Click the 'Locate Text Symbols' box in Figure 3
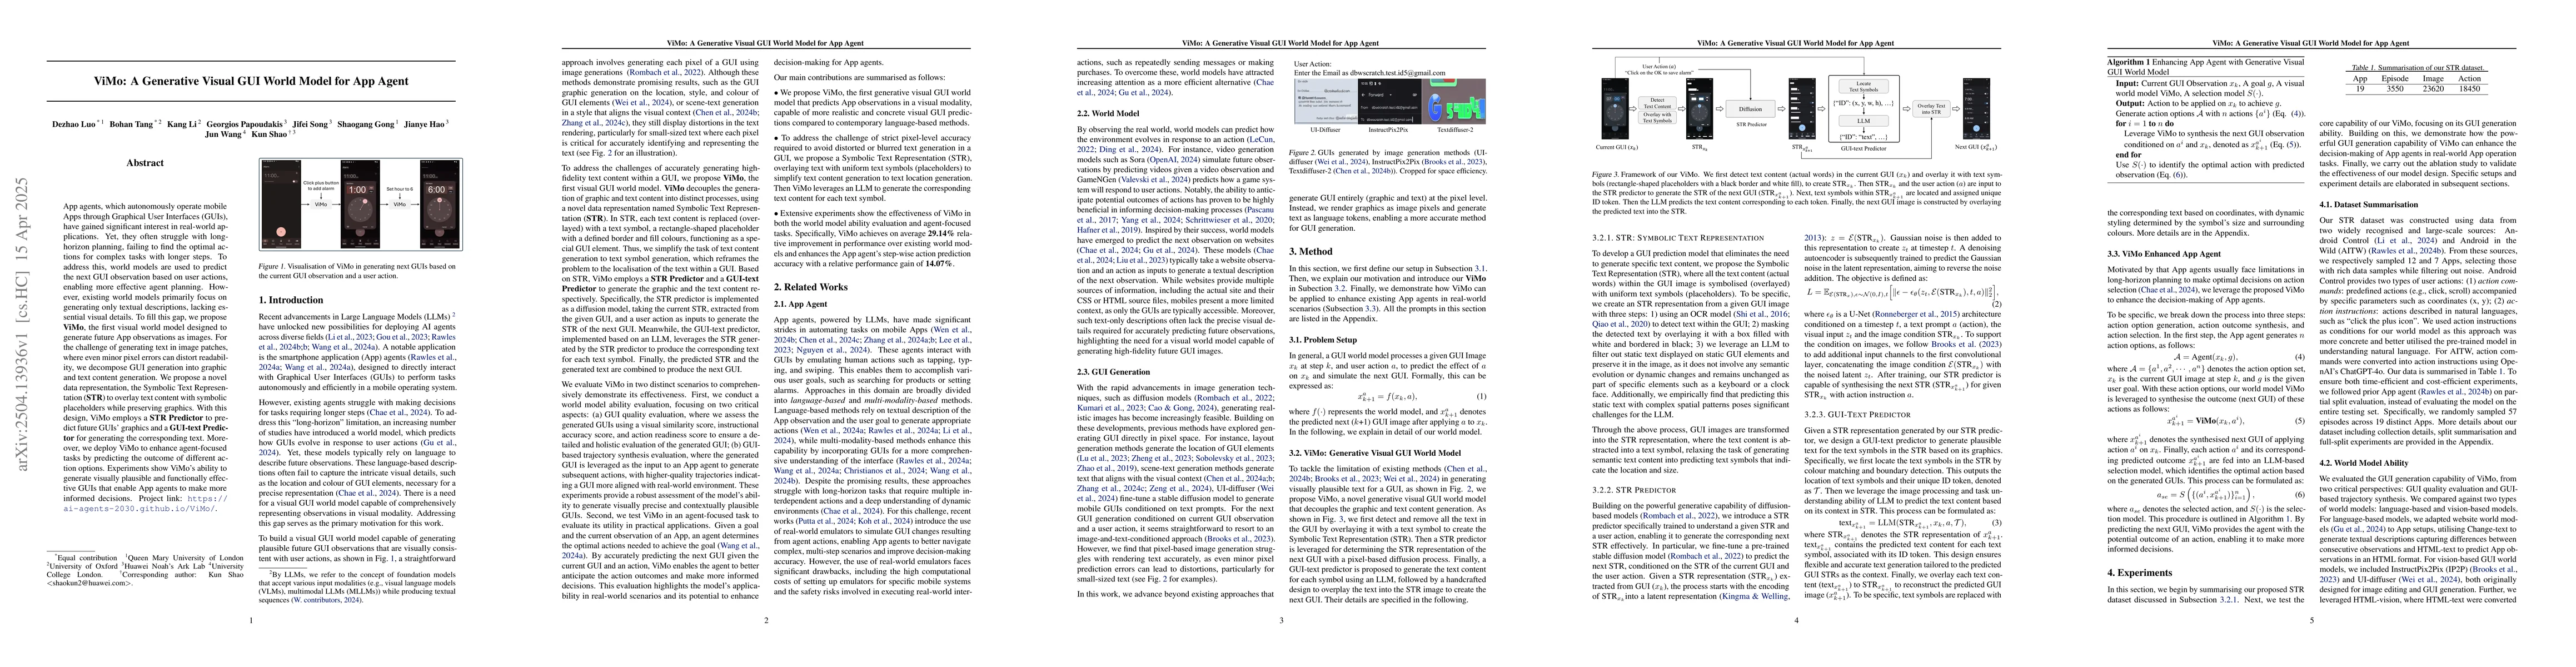 point(1863,87)
